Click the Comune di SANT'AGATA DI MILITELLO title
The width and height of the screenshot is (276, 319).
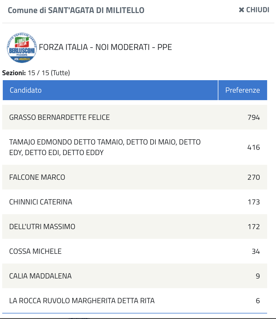pyautogui.click(x=76, y=11)
